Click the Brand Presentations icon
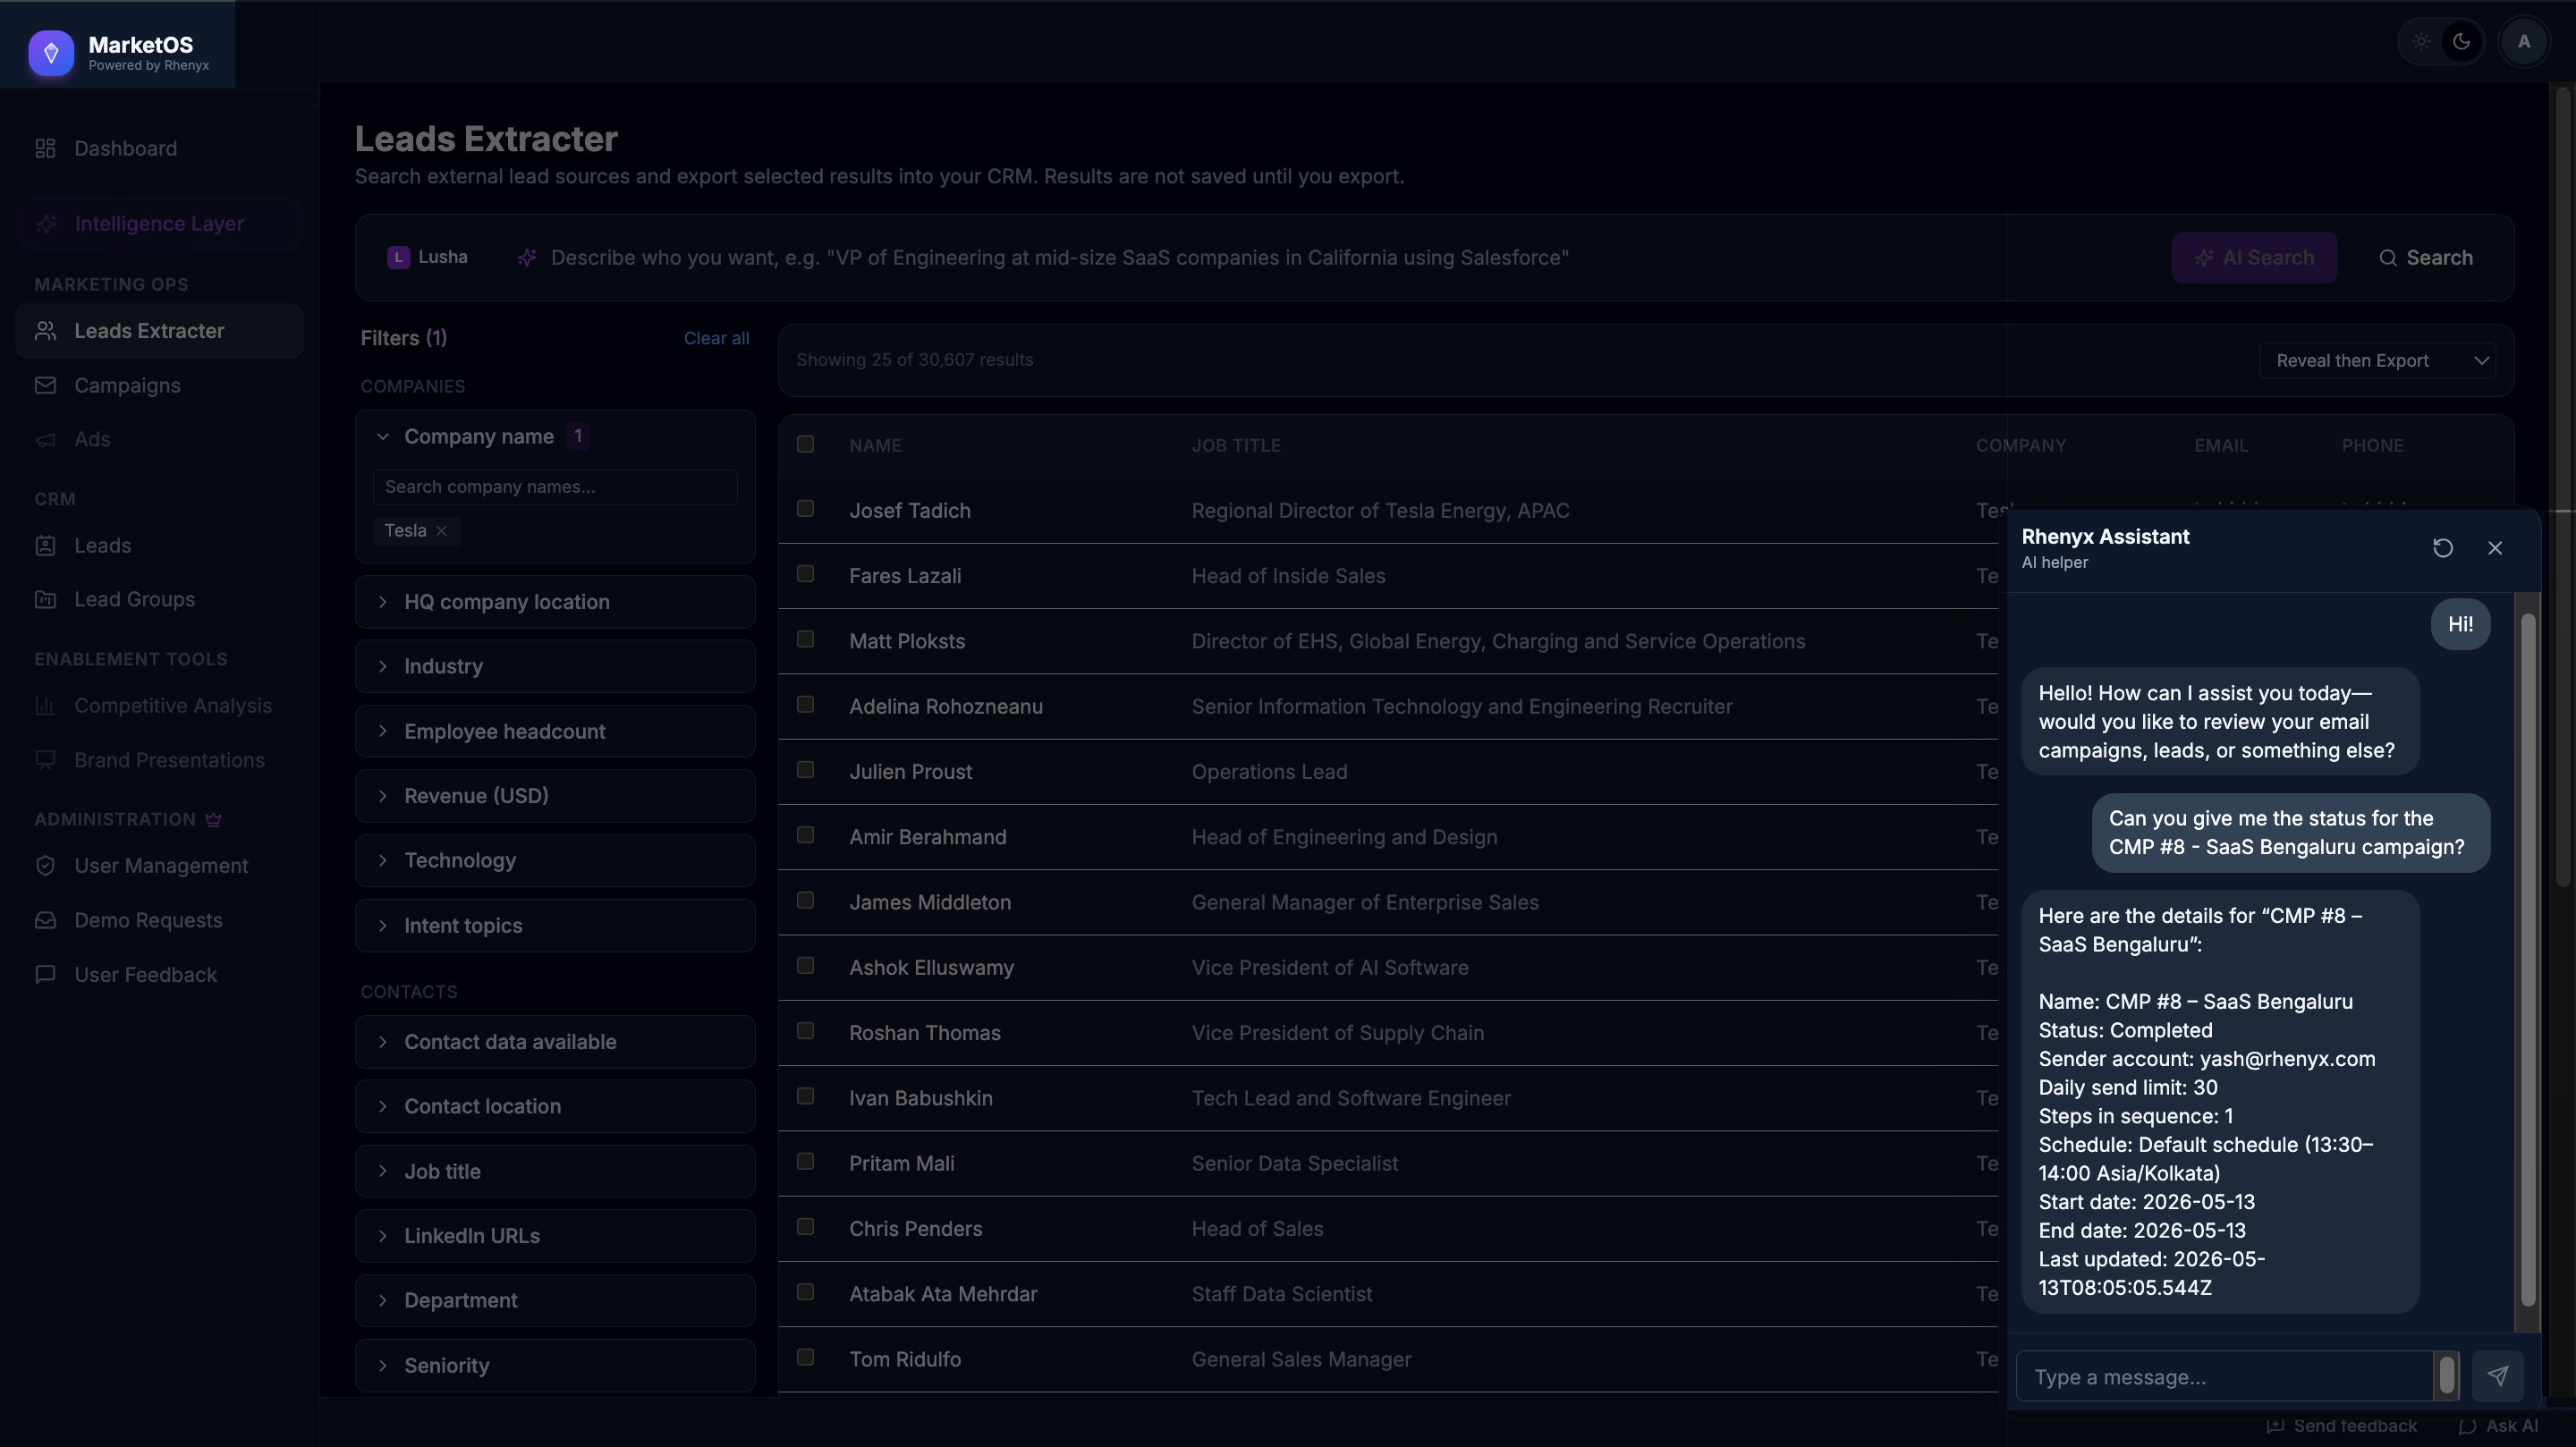This screenshot has width=2576, height=1447. click(45, 760)
